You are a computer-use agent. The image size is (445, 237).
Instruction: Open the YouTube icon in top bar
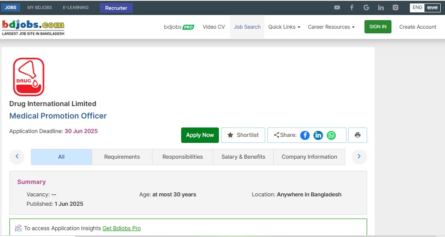pyautogui.click(x=337, y=8)
